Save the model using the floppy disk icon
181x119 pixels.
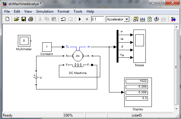pos(24,19)
